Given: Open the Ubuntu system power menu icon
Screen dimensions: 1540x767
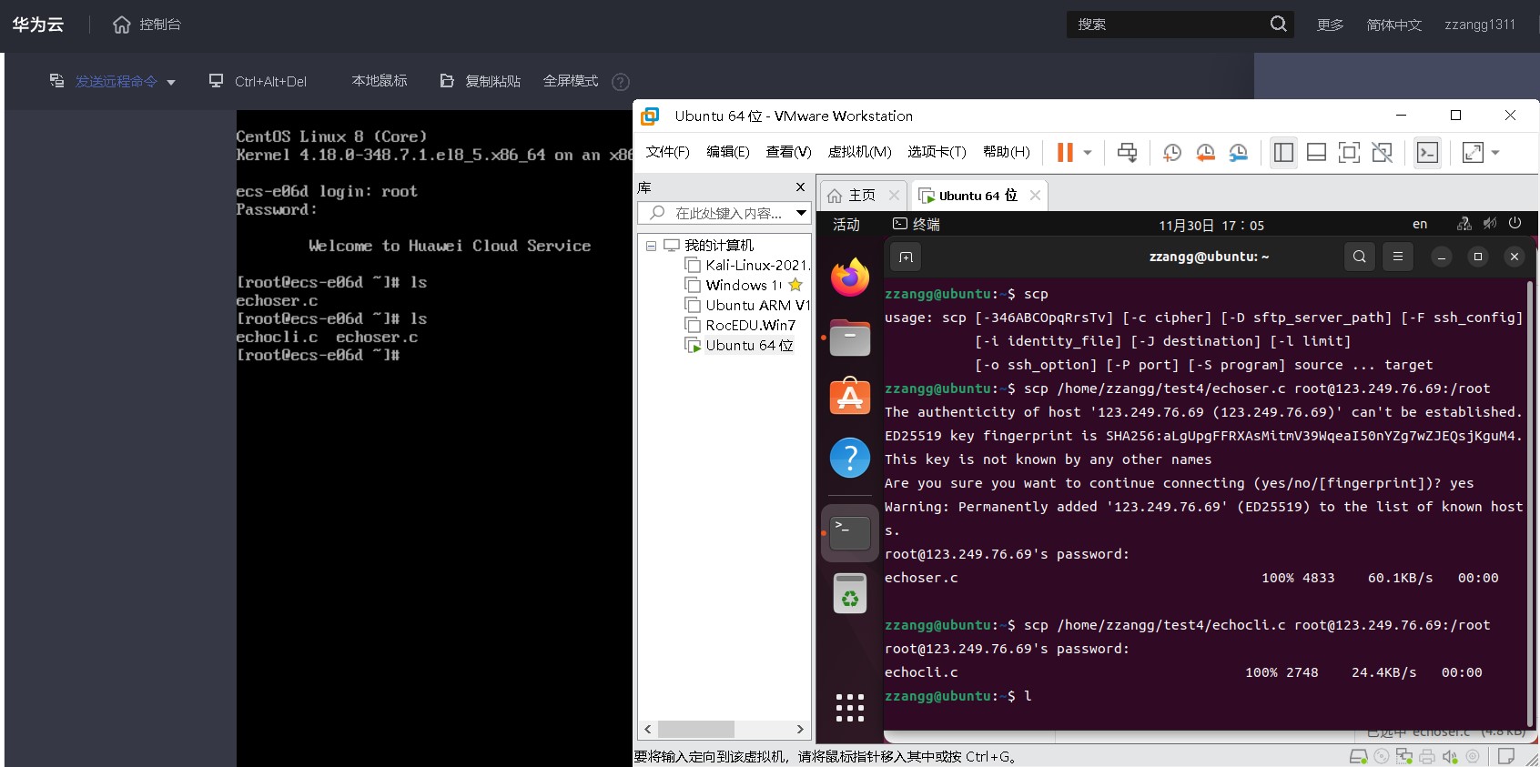Looking at the screenshot, I should pyautogui.click(x=1515, y=223).
